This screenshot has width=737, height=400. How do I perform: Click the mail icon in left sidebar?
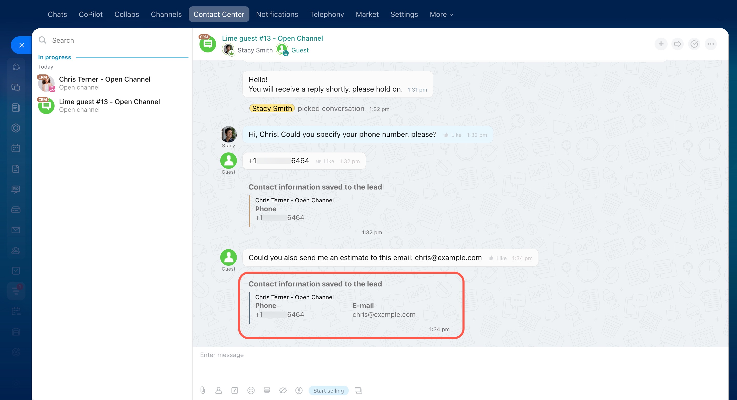[16, 230]
